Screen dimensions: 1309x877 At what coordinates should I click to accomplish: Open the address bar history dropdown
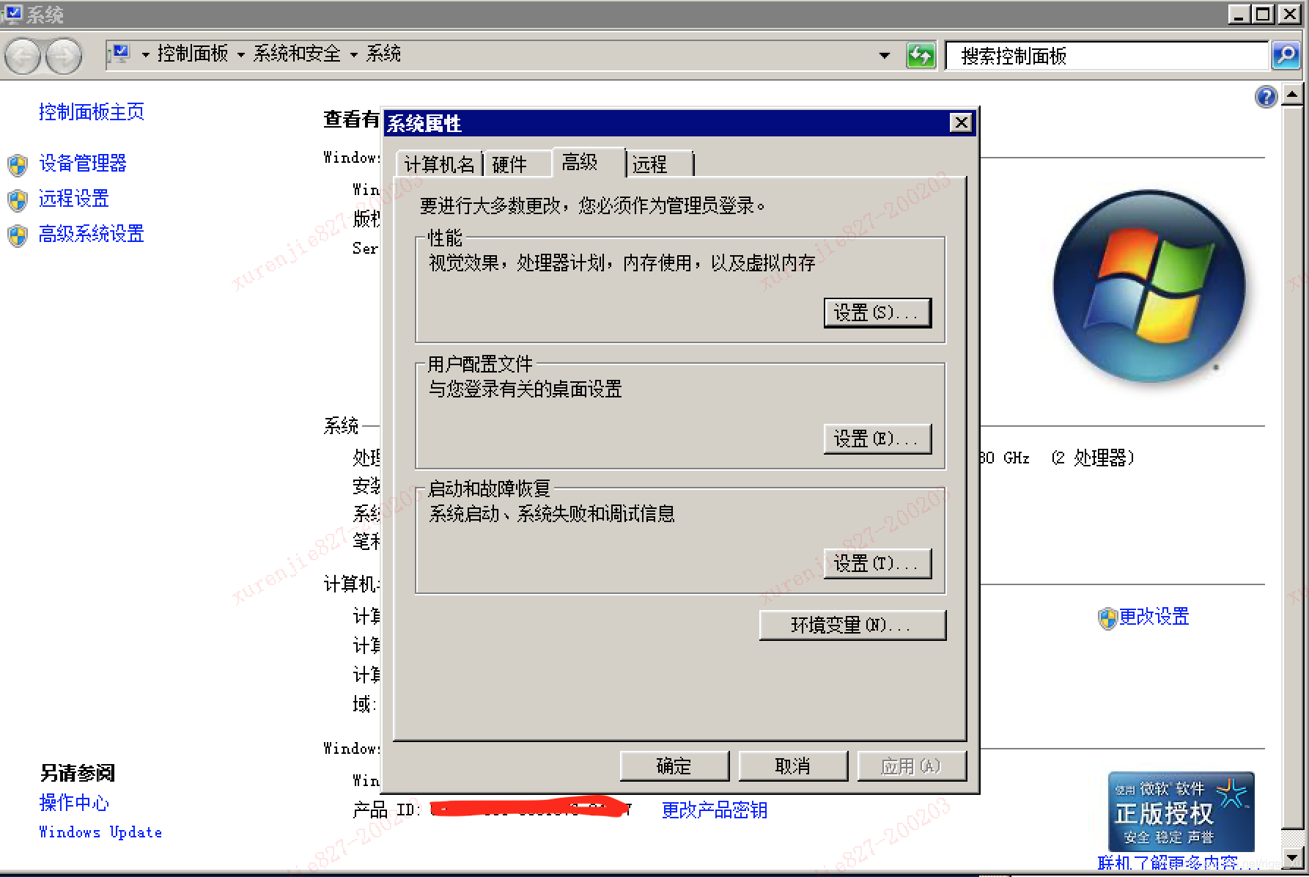pyautogui.click(x=883, y=55)
